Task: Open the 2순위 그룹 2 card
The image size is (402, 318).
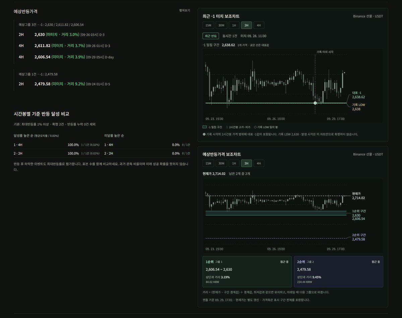Action: 339,272
